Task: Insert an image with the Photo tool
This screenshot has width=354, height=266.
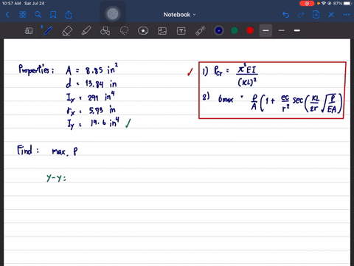Action: click(162, 31)
